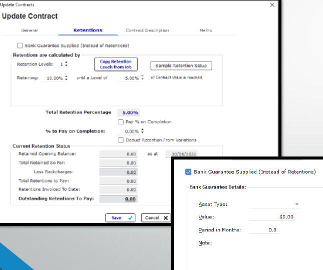Open the Less Backcharges 0.00 link
Image resolution: width=323 pixels, height=270 pixels.
point(131,172)
